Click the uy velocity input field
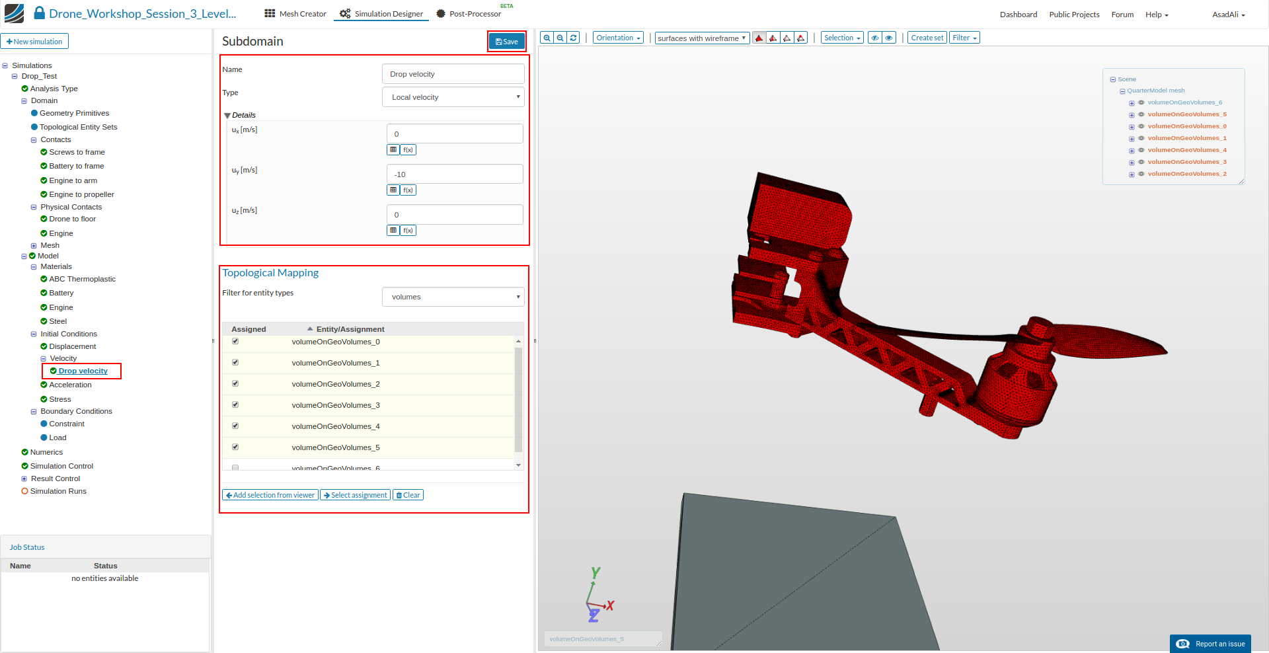 [x=455, y=174]
